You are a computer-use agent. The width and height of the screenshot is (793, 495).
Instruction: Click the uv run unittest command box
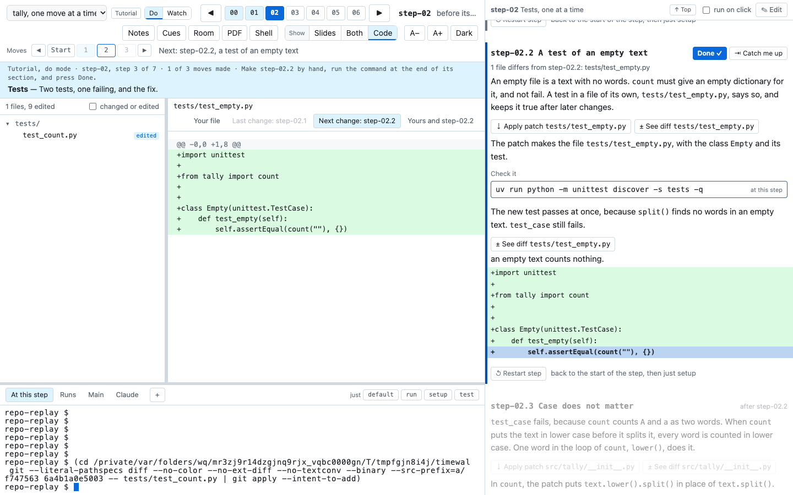(639, 190)
